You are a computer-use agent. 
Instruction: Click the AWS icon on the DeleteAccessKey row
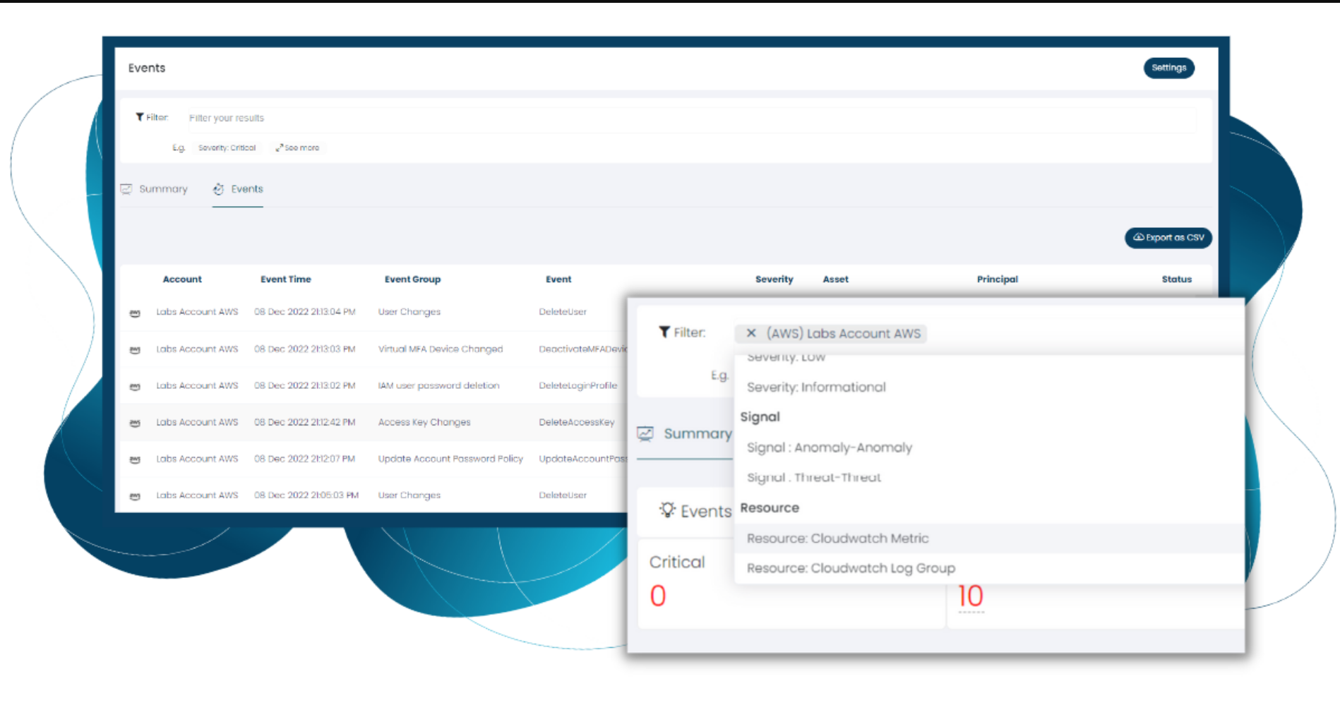[x=135, y=422]
